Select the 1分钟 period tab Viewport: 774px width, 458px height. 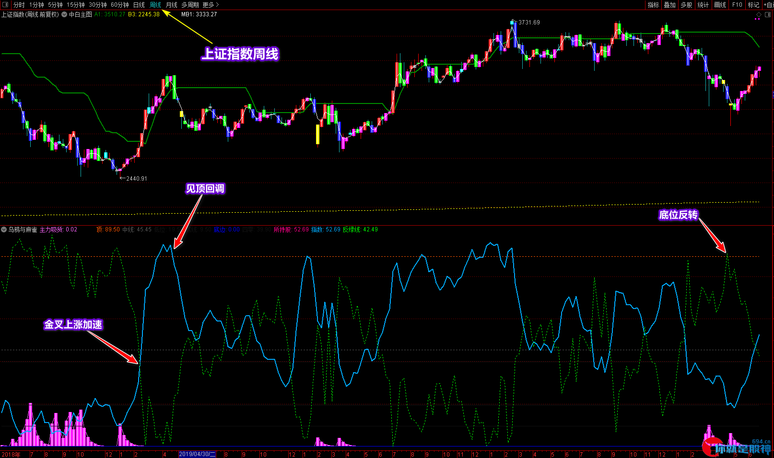[x=36, y=5]
